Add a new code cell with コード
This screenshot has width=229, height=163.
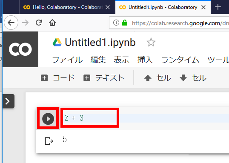coord(58,78)
